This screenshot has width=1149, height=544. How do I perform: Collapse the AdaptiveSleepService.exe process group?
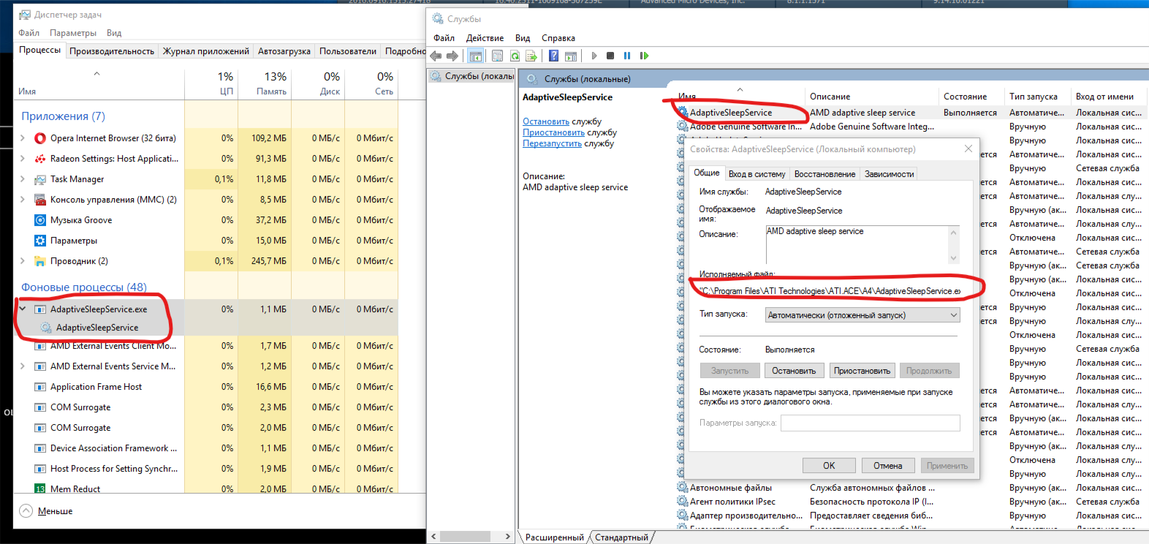(x=23, y=309)
